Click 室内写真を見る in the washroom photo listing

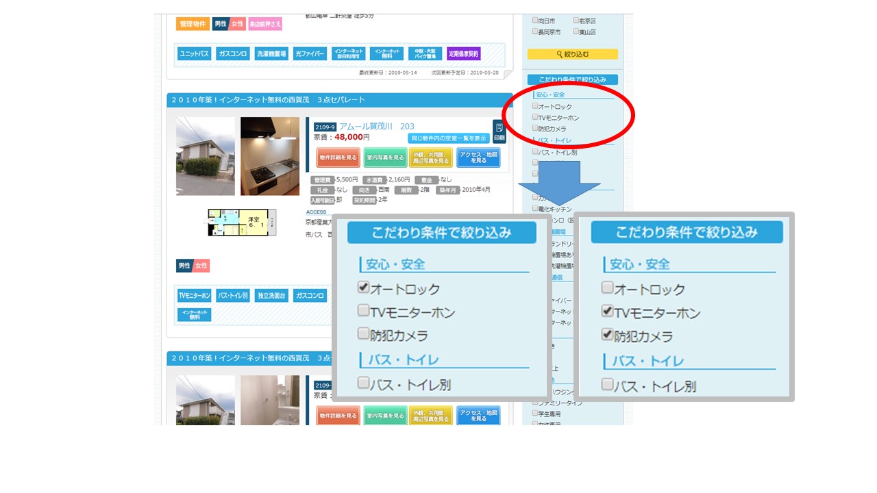(x=384, y=415)
